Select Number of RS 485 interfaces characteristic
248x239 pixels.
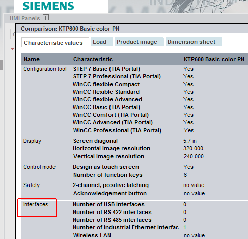(112, 220)
